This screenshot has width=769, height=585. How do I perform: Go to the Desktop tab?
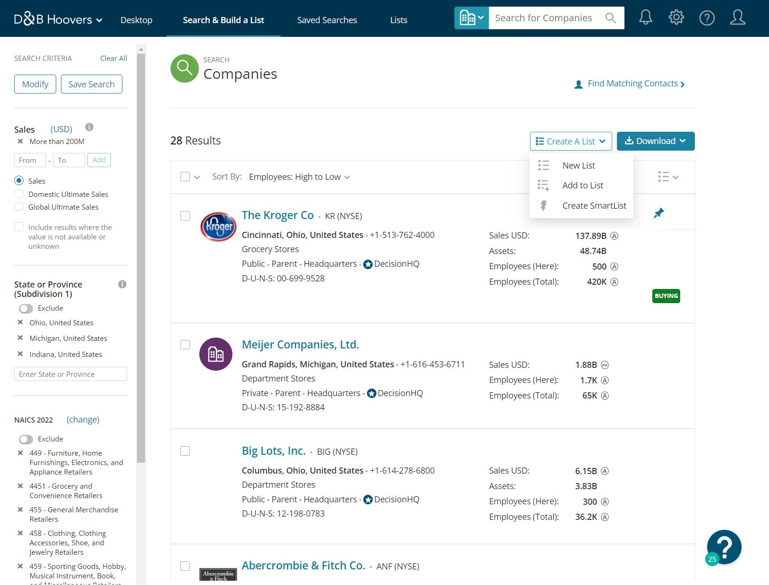[136, 20]
